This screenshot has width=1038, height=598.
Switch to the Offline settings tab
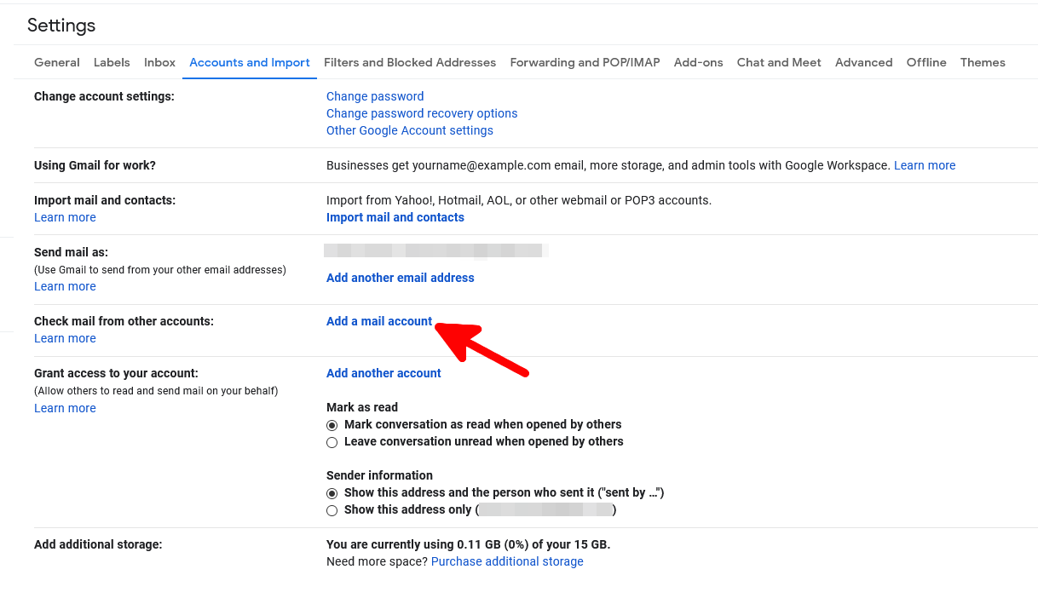[926, 62]
